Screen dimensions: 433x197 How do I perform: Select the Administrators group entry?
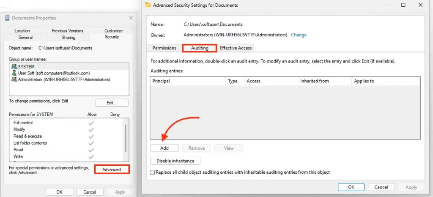click(x=64, y=79)
